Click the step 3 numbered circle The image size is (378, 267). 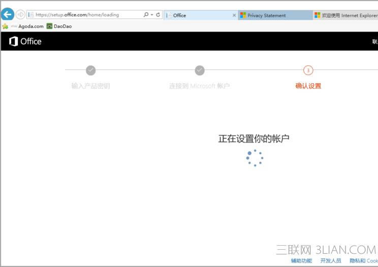click(308, 70)
